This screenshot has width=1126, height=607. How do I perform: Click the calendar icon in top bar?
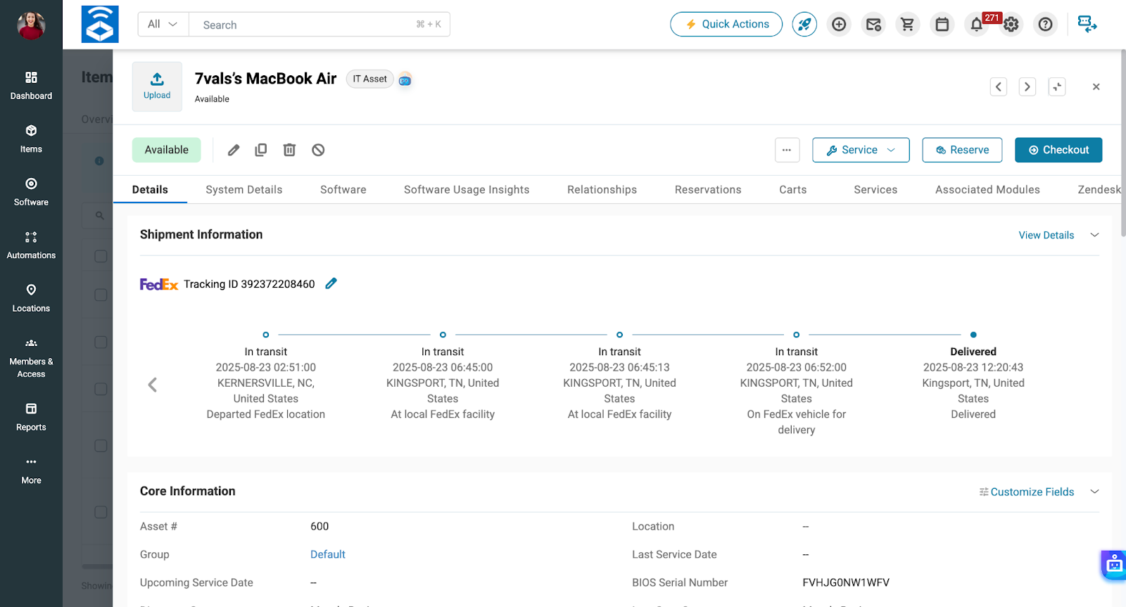coord(942,25)
